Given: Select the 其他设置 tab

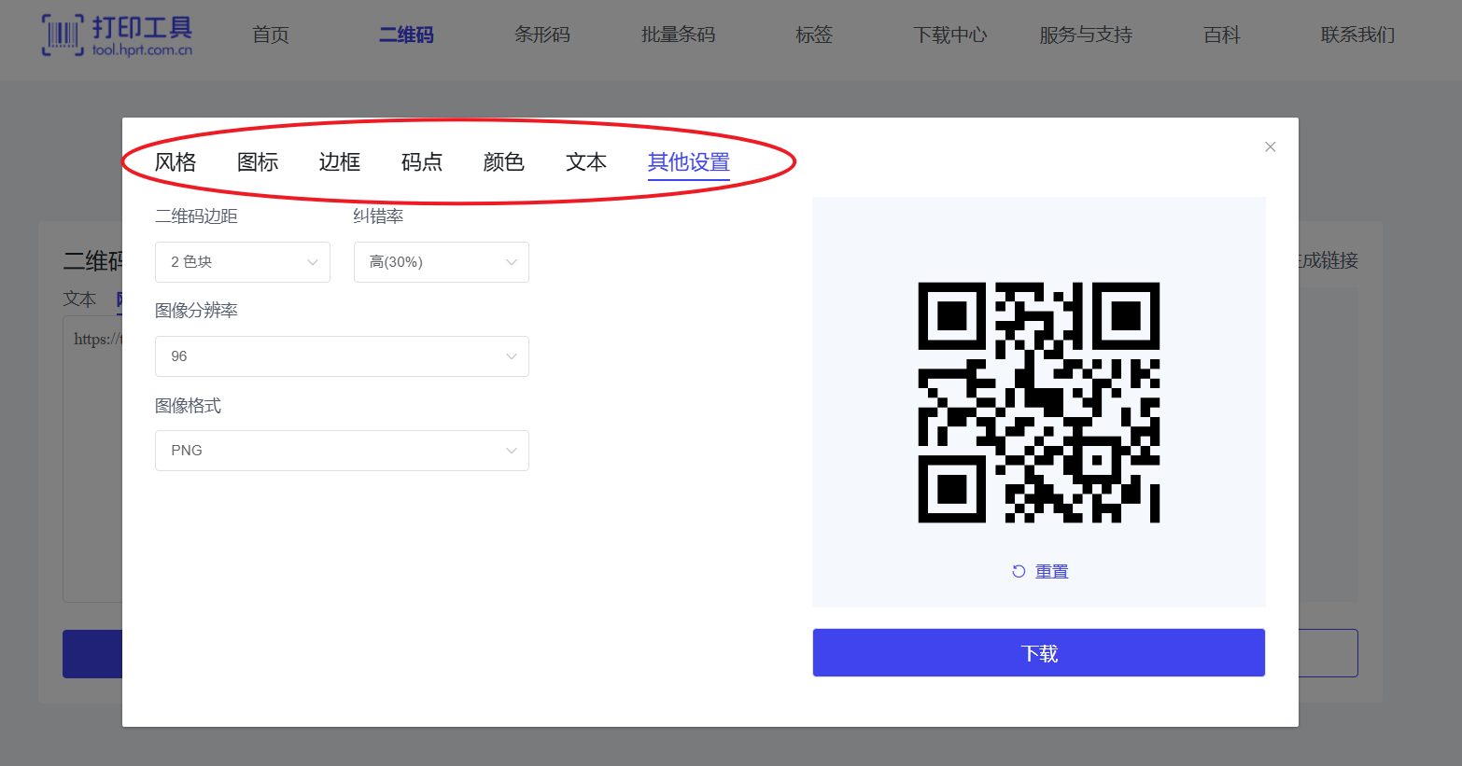Looking at the screenshot, I should 689,162.
